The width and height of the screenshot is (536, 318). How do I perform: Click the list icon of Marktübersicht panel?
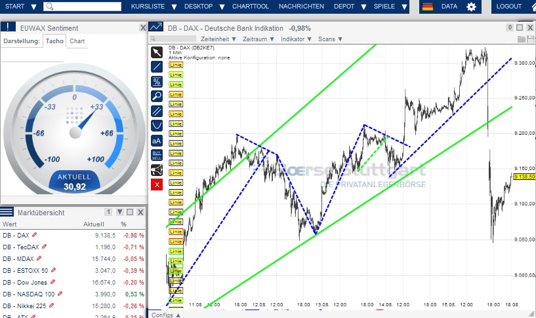click(x=7, y=211)
